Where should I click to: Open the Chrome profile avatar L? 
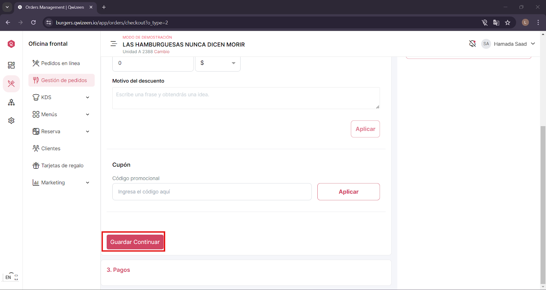click(526, 22)
